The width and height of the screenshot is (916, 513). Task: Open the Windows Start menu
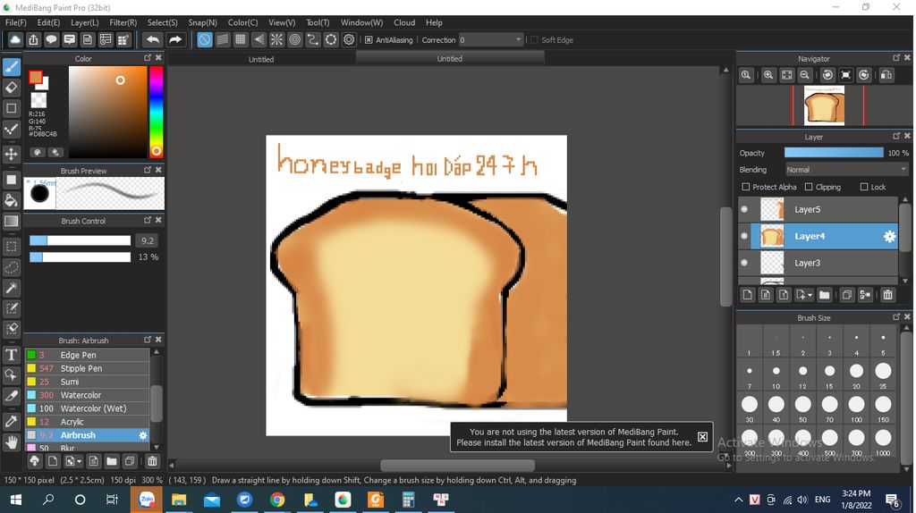click(x=16, y=500)
